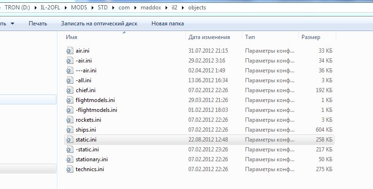Go to MODS folder in the address bar
373x189 pixels.
79,8
